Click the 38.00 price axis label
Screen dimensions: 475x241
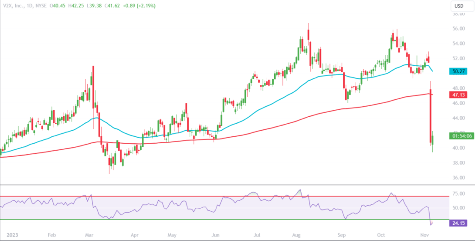pyautogui.click(x=458, y=163)
